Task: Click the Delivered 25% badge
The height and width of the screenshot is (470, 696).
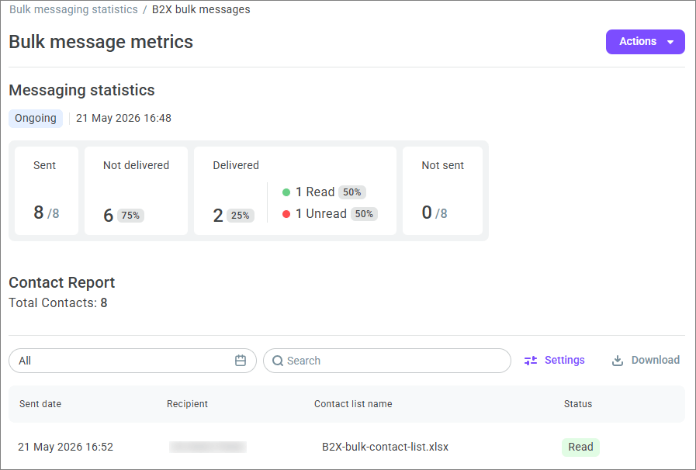Action: (240, 216)
